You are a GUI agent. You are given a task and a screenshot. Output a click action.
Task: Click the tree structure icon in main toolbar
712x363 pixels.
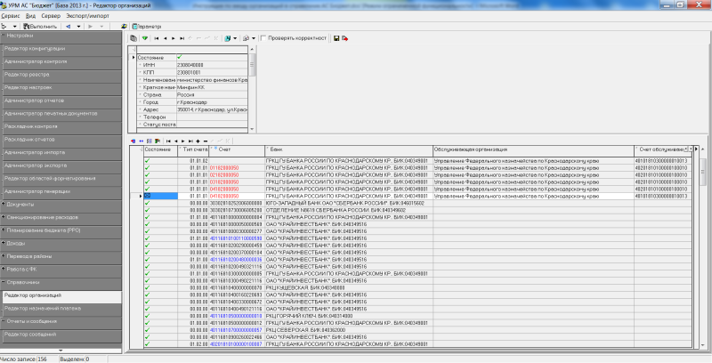click(4, 27)
